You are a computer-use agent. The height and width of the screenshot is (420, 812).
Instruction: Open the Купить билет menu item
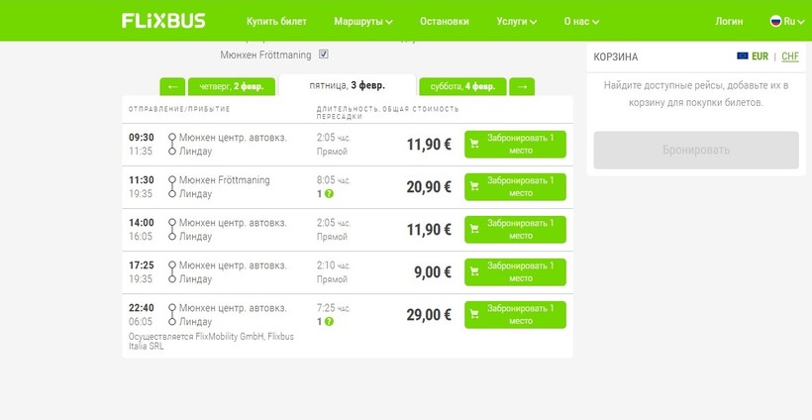(x=276, y=21)
